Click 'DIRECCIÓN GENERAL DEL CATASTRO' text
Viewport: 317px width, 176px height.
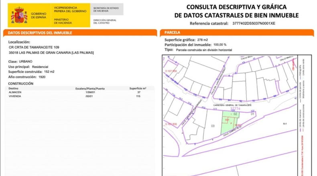tap(105, 22)
